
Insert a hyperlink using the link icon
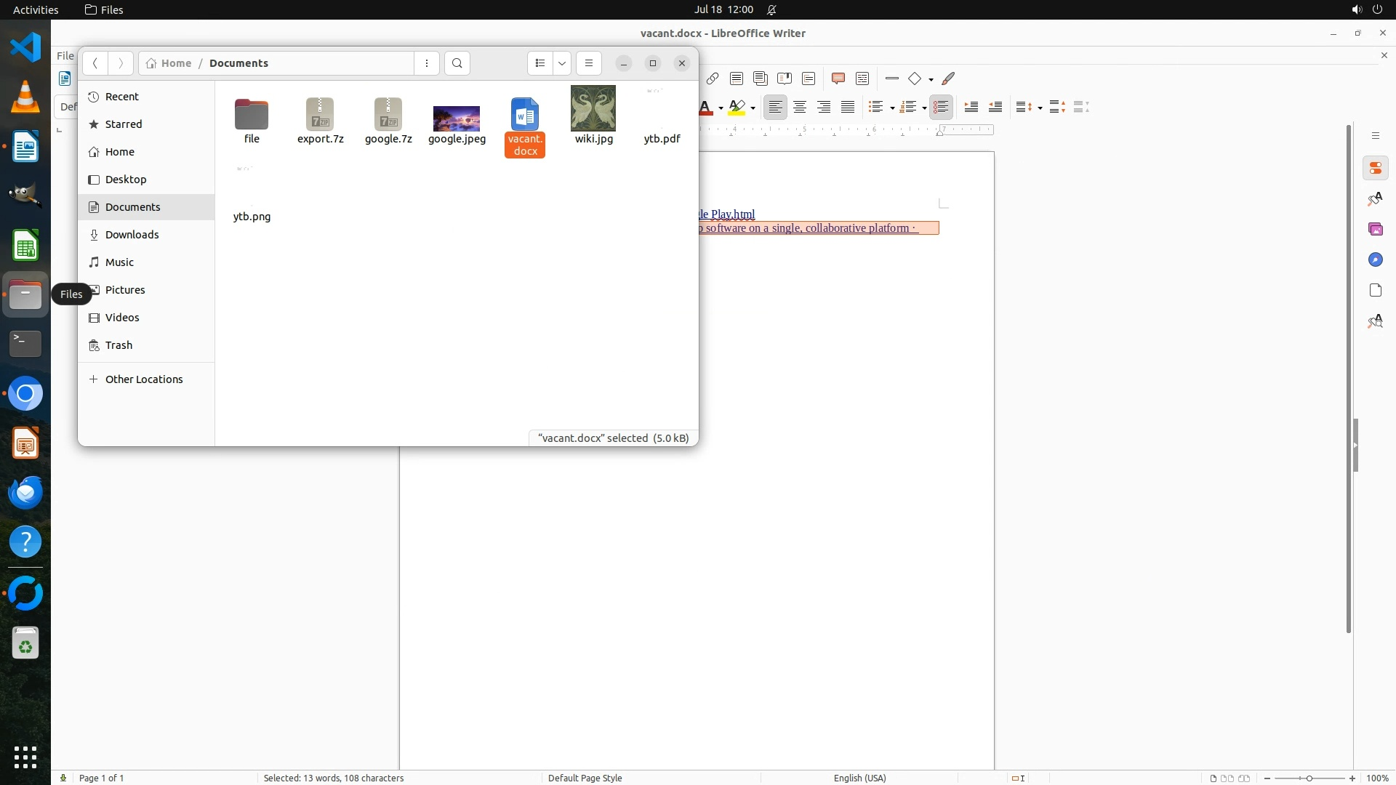713,78
